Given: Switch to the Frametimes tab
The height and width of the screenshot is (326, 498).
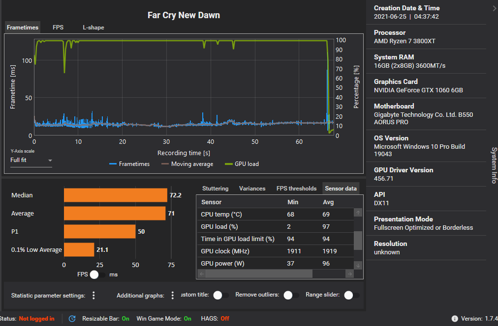Looking at the screenshot, I should pyautogui.click(x=23, y=27).
